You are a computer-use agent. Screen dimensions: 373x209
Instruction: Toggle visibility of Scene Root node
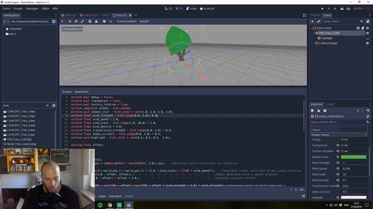point(368,28)
